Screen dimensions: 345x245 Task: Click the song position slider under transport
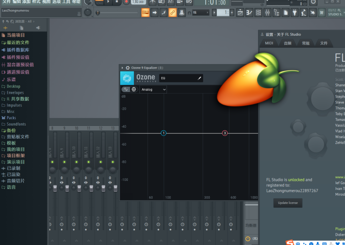point(118,13)
